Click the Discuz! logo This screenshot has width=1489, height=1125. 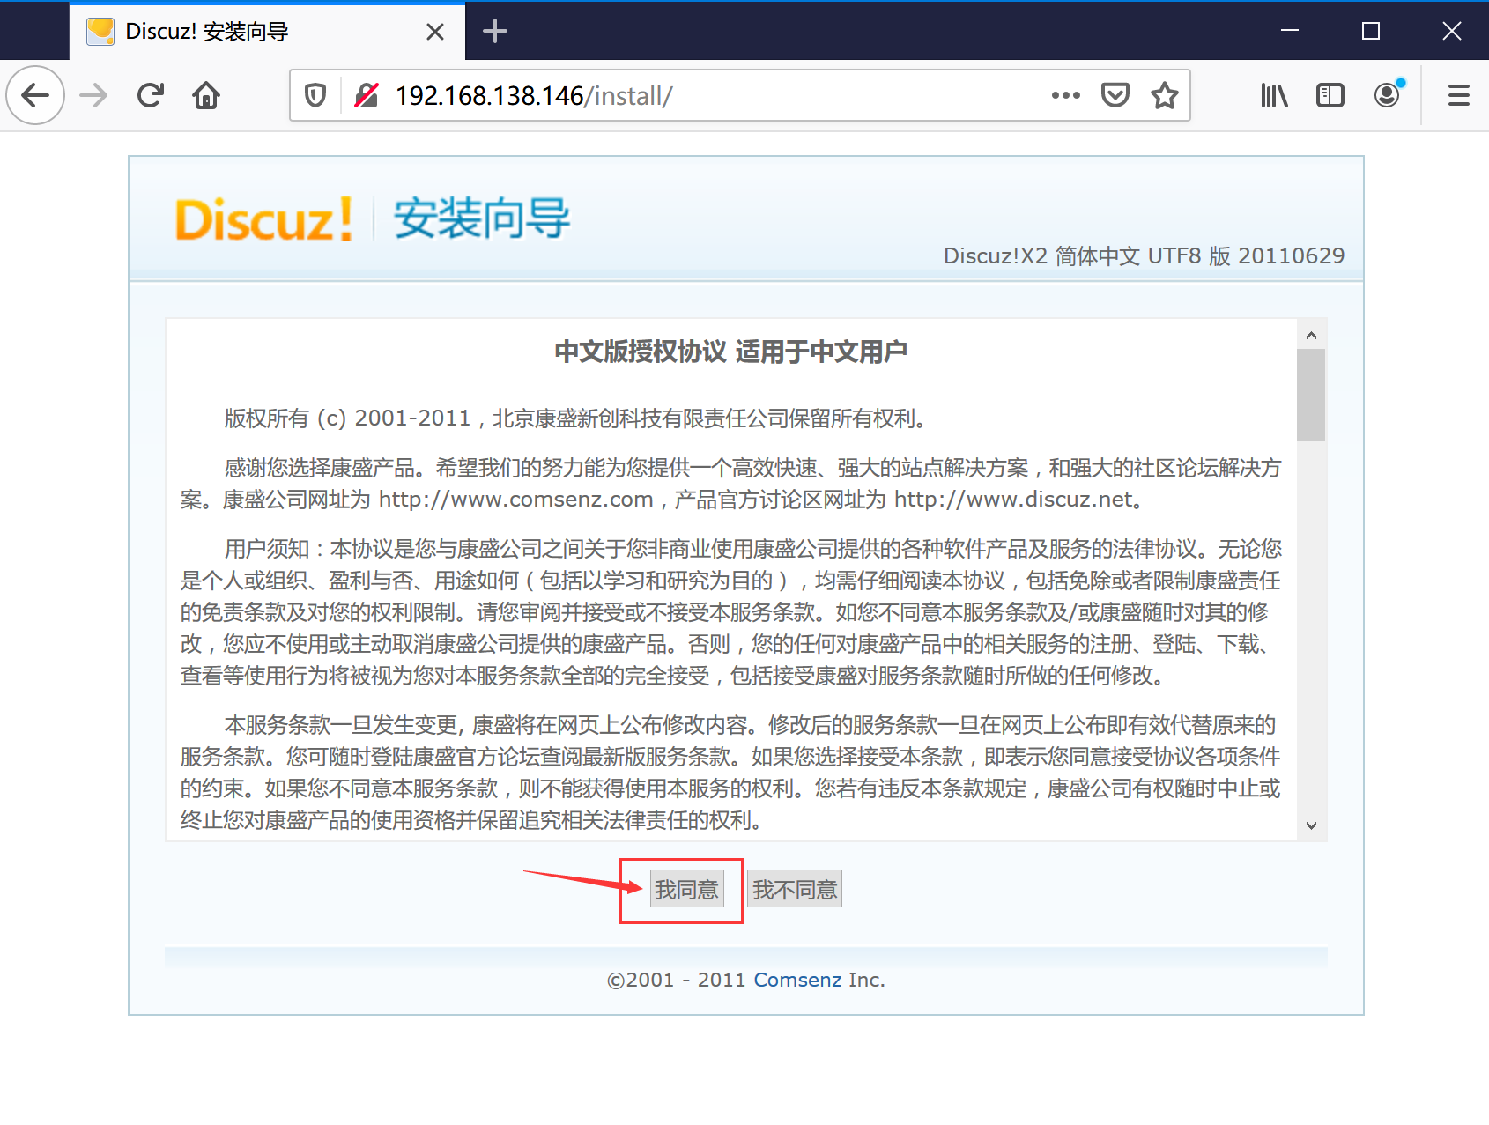pyautogui.click(x=263, y=219)
